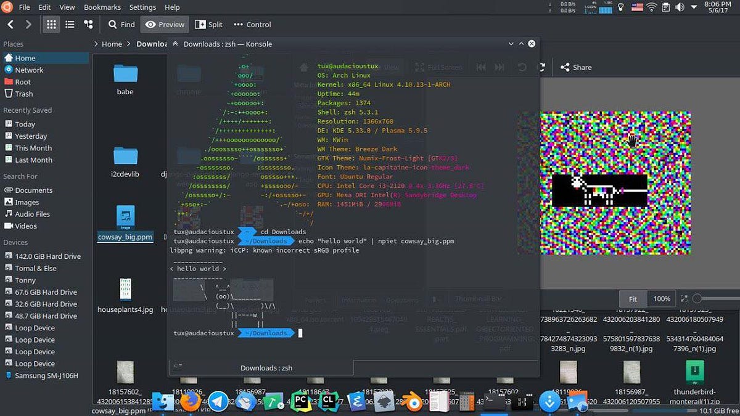Go to Home in the breadcrumb
This screenshot has width=740, height=416.
pos(112,44)
